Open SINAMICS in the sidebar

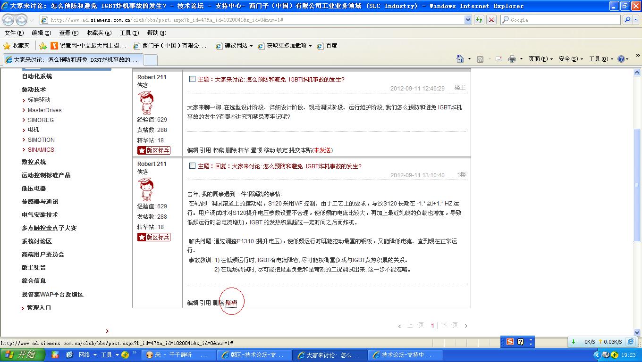point(41,150)
